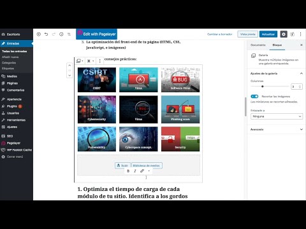
Task: Open more rich text controls arrow
Action: click(x=149, y=171)
